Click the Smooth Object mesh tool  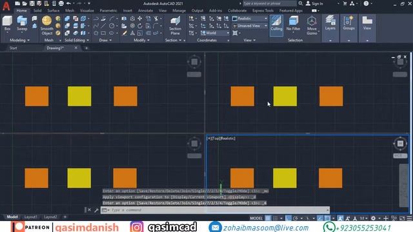click(47, 25)
